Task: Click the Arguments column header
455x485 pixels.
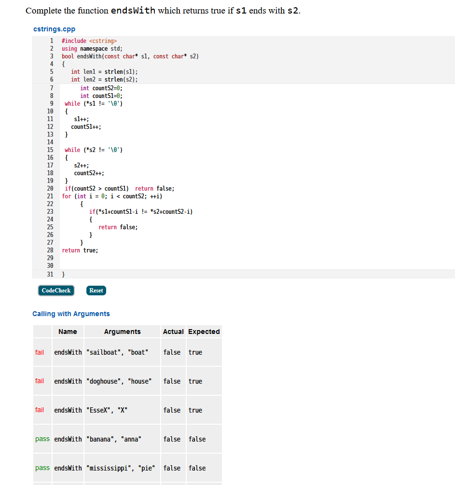Action: coord(122,332)
